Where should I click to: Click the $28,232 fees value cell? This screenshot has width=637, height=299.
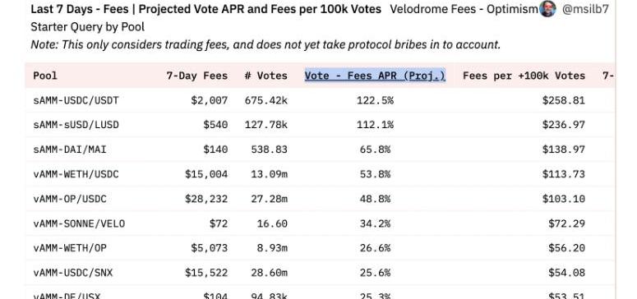[206, 199]
